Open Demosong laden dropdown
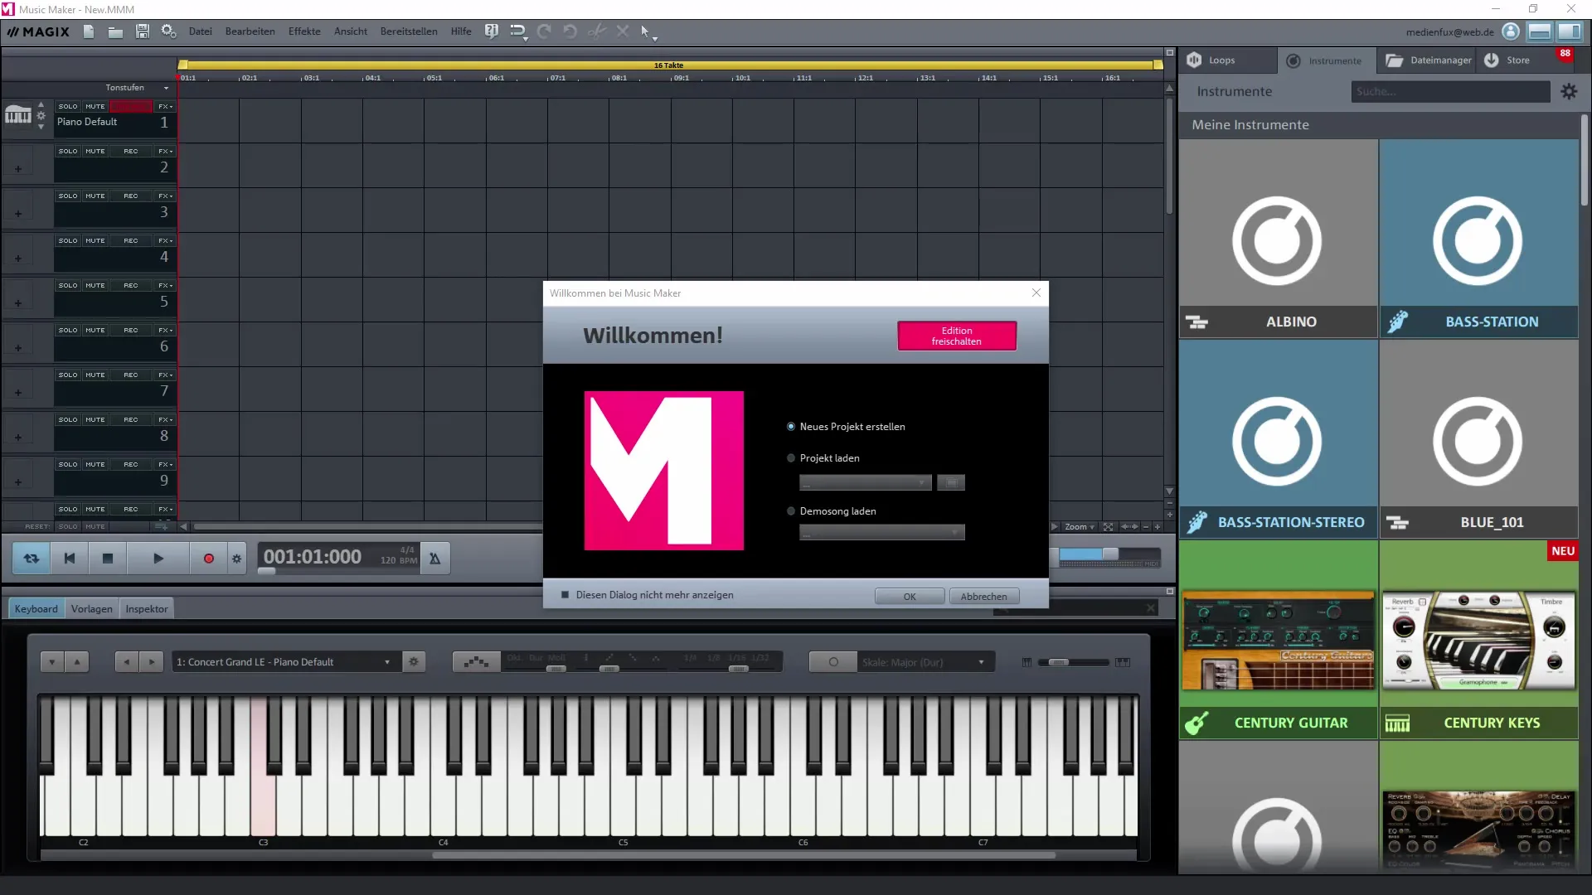Viewport: 1592px width, 895px height. (881, 532)
